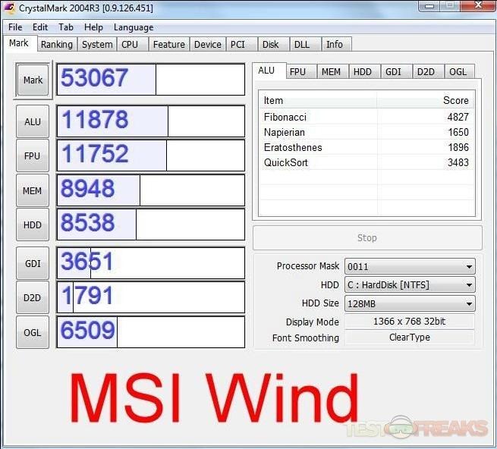The image size is (497, 449).
Task: Click the CrystalMark app icon in title bar
Action: coord(9,8)
